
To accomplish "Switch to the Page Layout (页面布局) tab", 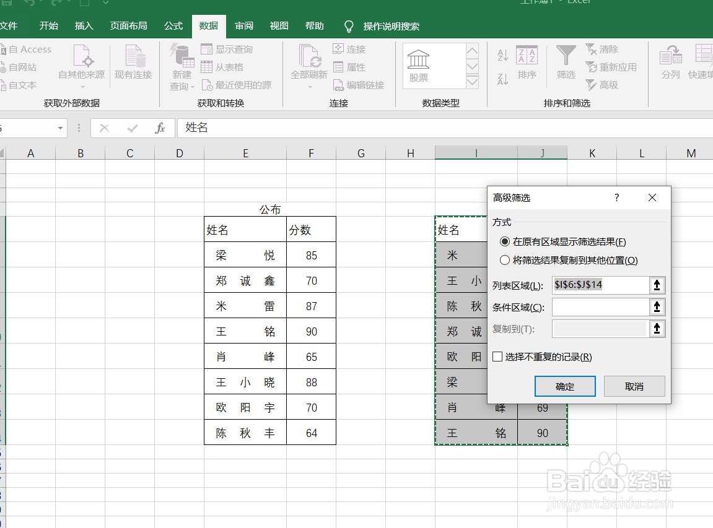I will pos(129,26).
